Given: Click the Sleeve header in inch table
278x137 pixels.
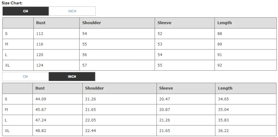Looking at the screenshot, I should coord(166,88).
